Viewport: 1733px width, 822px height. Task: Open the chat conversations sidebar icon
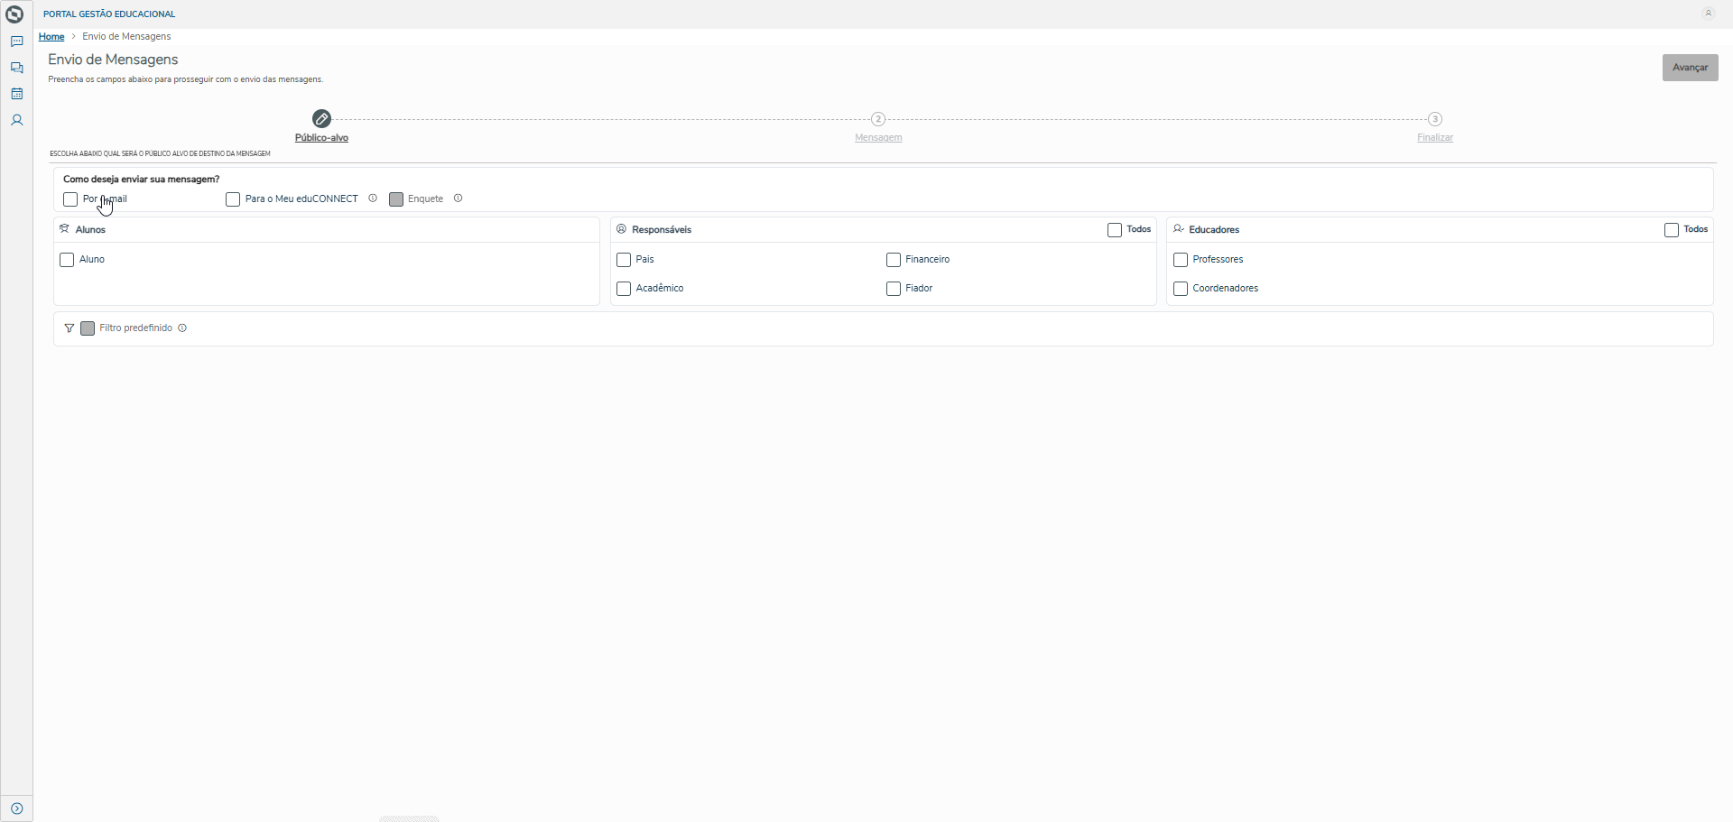click(x=16, y=68)
